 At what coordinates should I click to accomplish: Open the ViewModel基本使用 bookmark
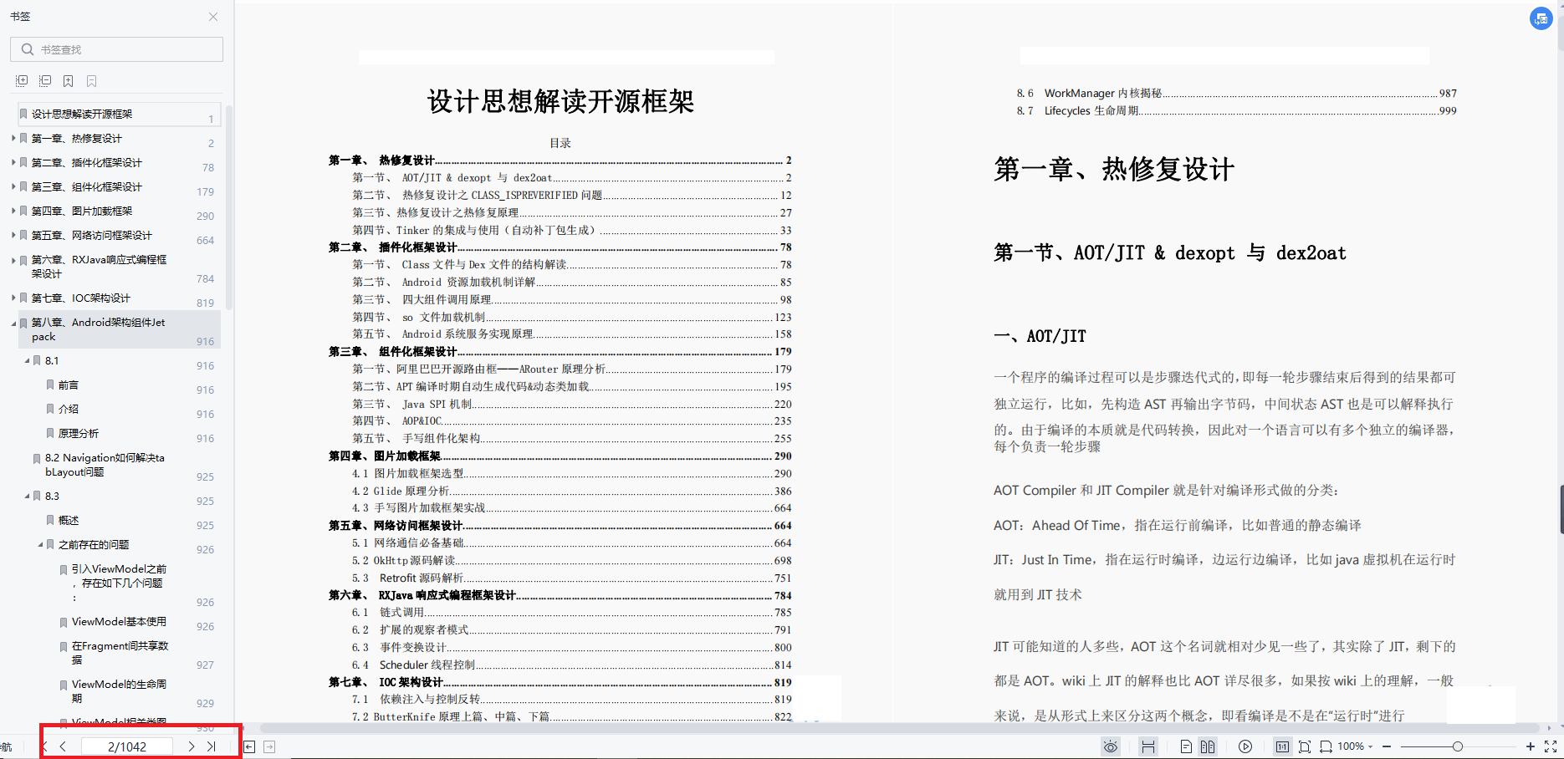(x=119, y=621)
